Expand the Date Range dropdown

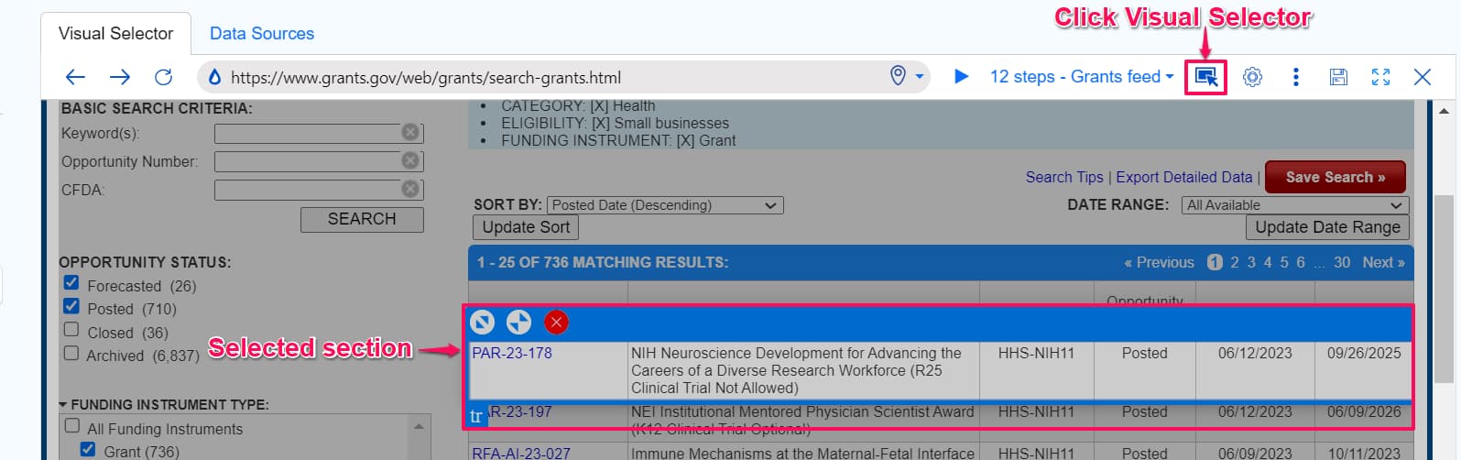[x=1294, y=205]
